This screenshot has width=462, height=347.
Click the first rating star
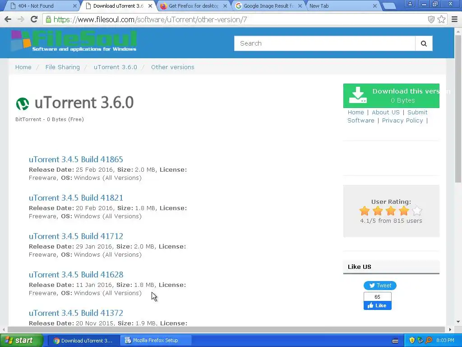[365, 211]
